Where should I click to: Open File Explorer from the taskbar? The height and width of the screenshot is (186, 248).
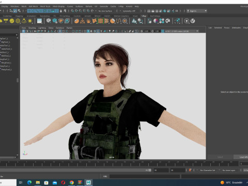pyautogui.click(x=38, y=182)
